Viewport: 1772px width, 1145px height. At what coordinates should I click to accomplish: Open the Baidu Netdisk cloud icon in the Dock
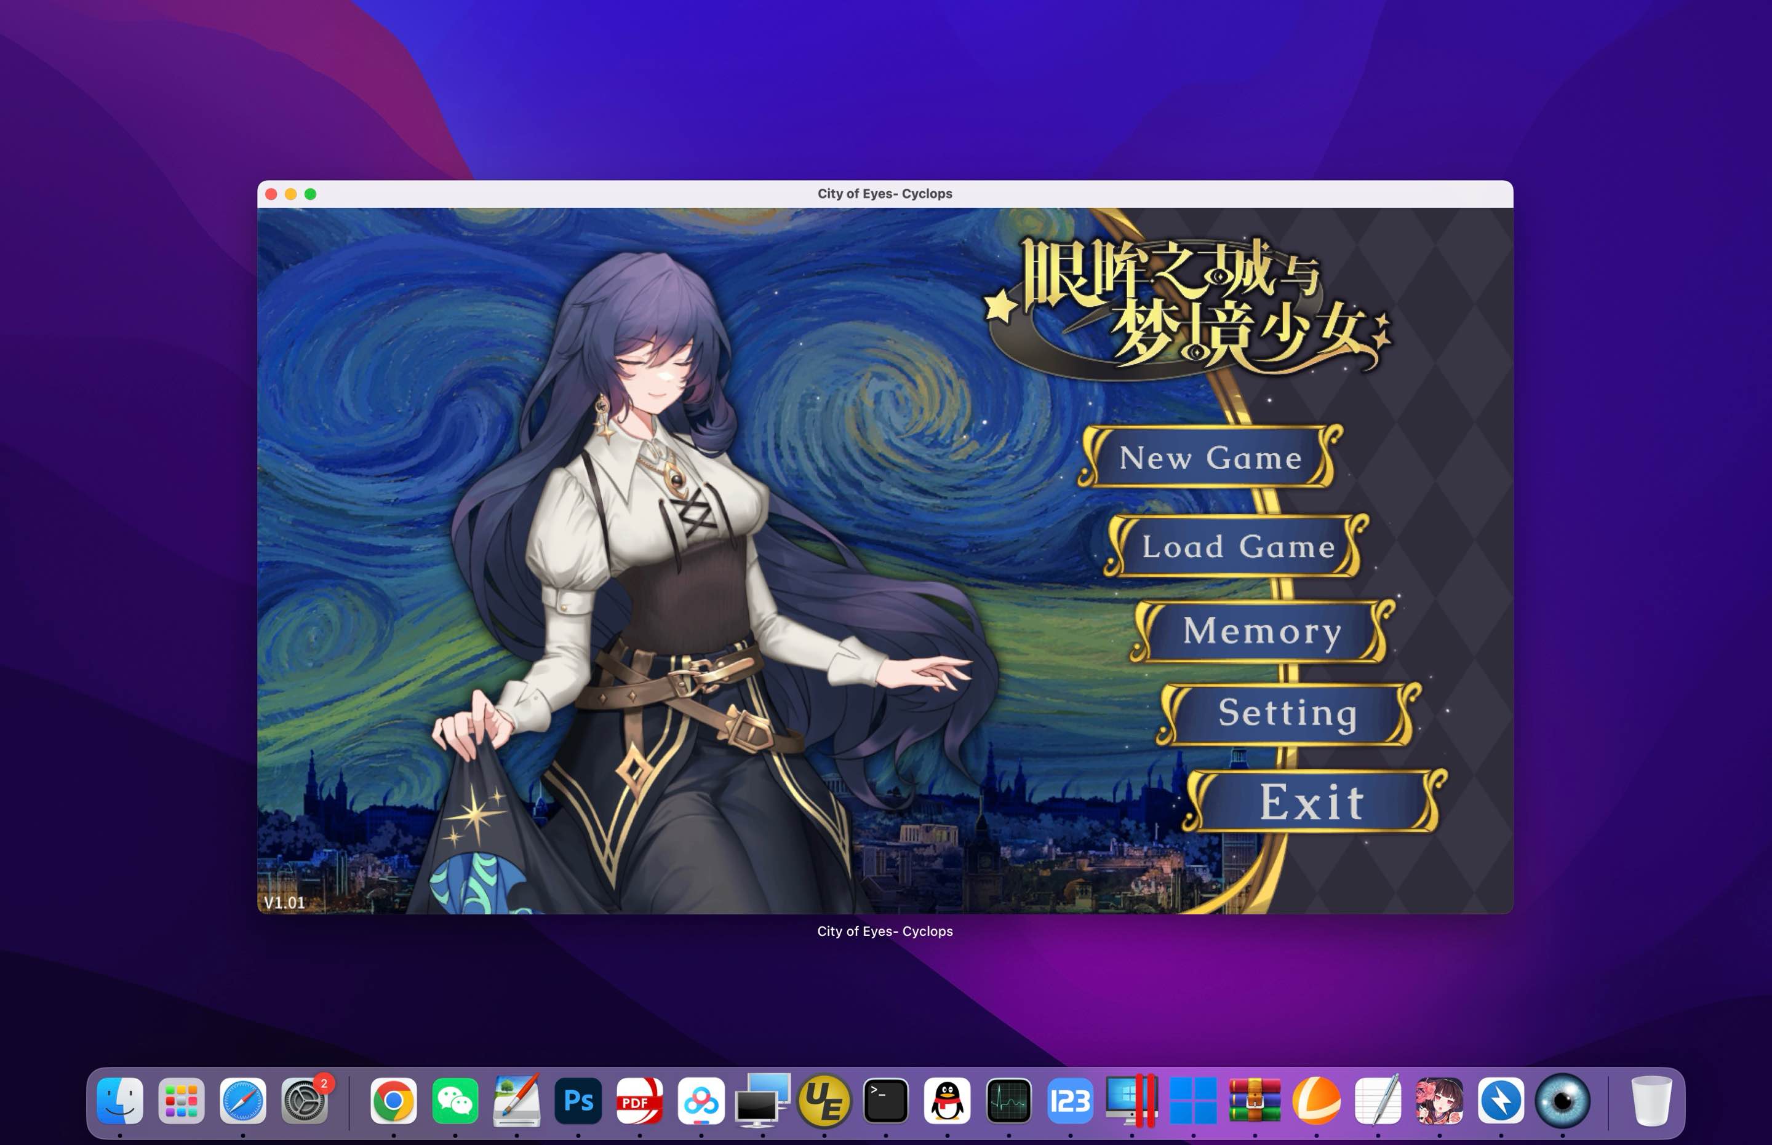click(701, 1100)
